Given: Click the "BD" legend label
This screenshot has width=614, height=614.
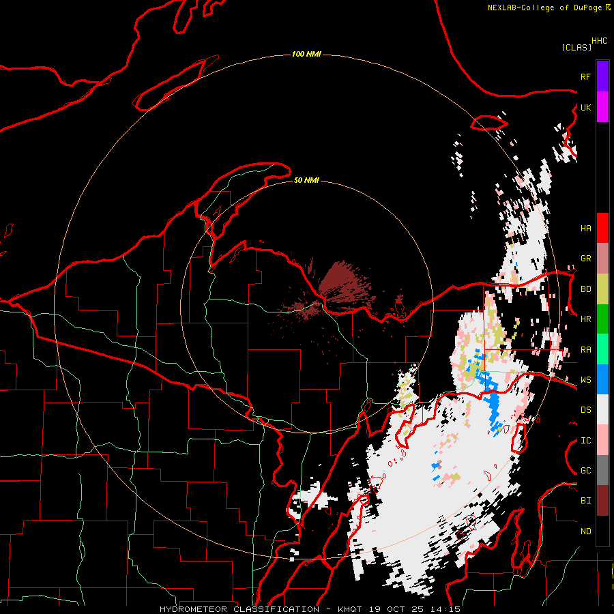Looking at the screenshot, I should pyautogui.click(x=585, y=289).
